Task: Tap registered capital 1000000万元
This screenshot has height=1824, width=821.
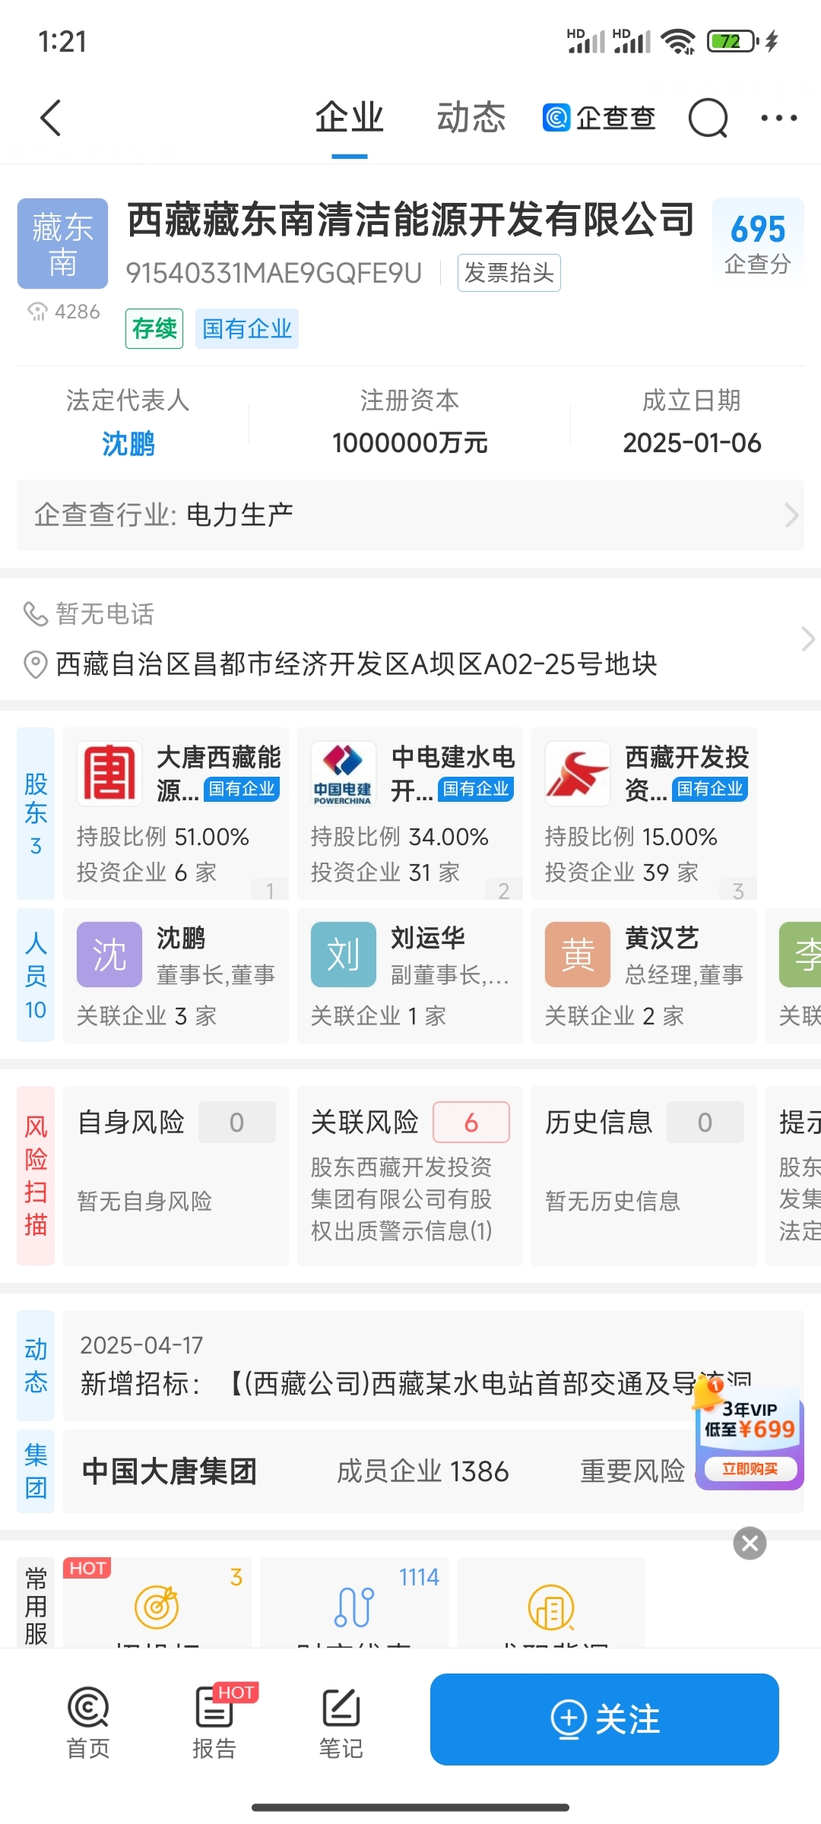Action: click(410, 442)
